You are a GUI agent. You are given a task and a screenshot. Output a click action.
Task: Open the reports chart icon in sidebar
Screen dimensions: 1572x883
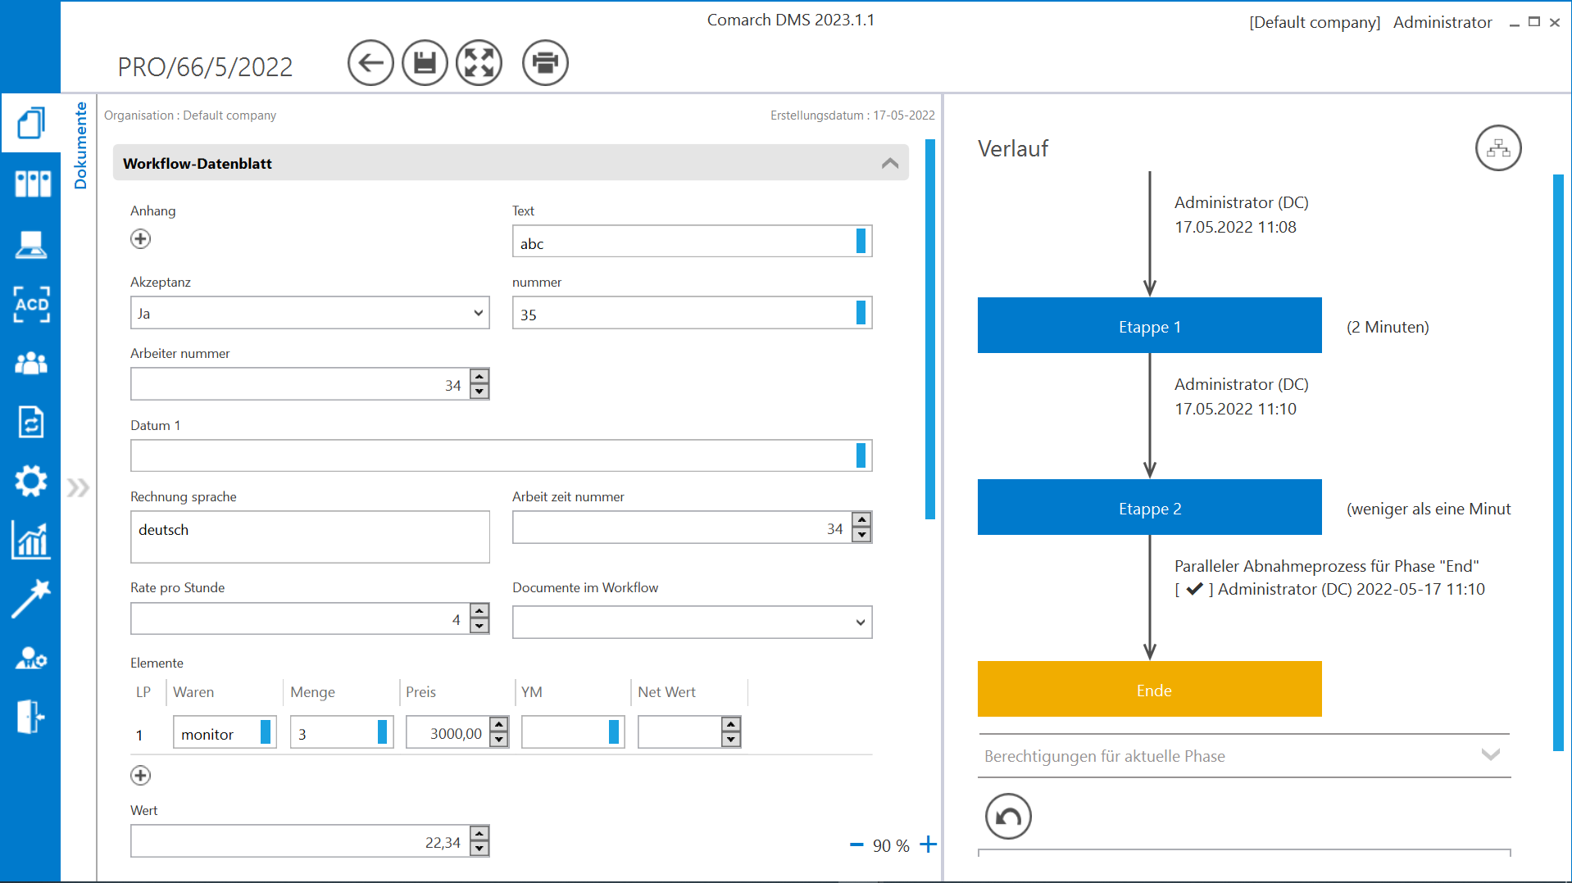[31, 540]
